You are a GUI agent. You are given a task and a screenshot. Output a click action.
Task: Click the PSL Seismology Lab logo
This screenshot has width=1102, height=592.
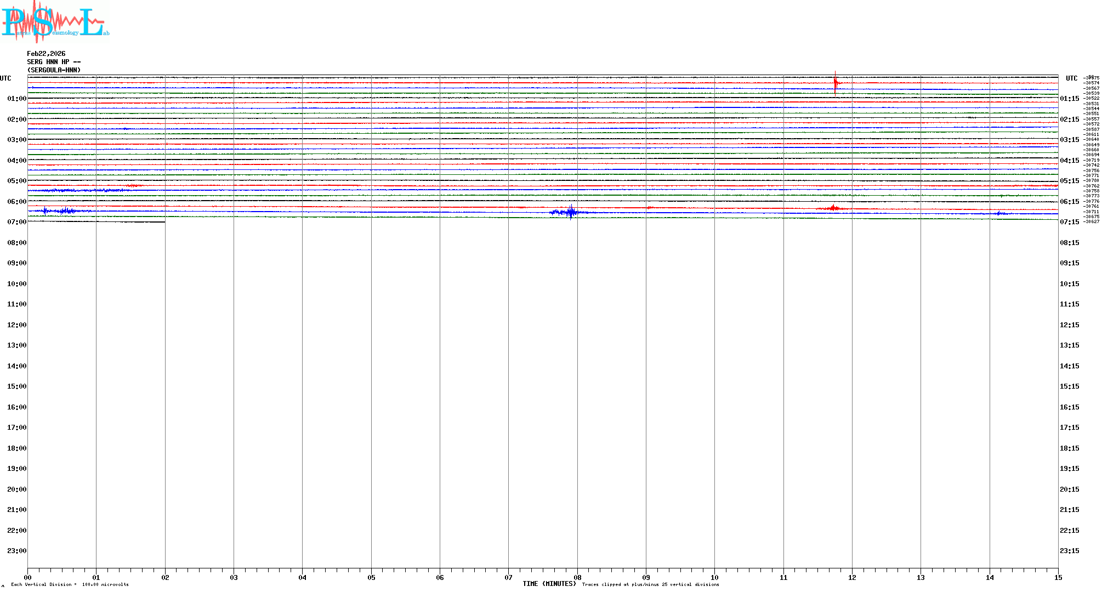55,22
